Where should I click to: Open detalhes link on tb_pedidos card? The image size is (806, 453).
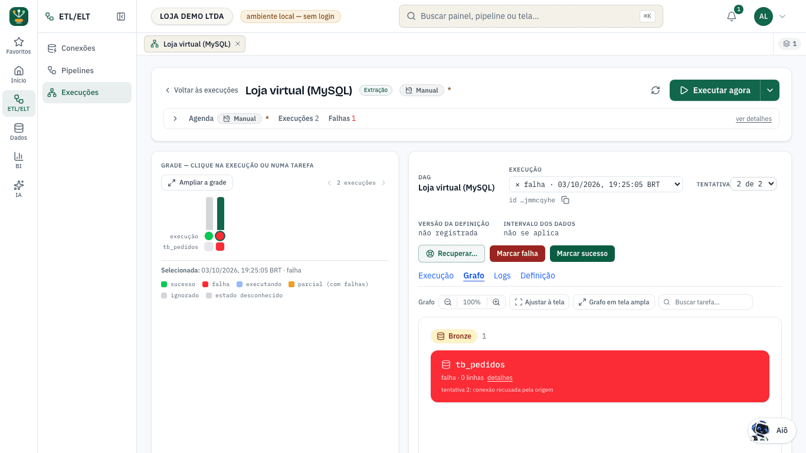point(500,377)
